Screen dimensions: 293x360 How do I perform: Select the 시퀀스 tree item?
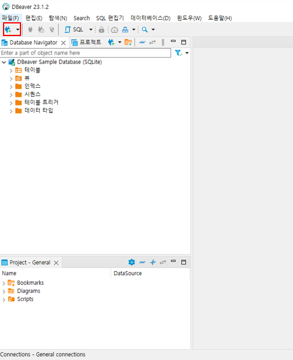32,94
